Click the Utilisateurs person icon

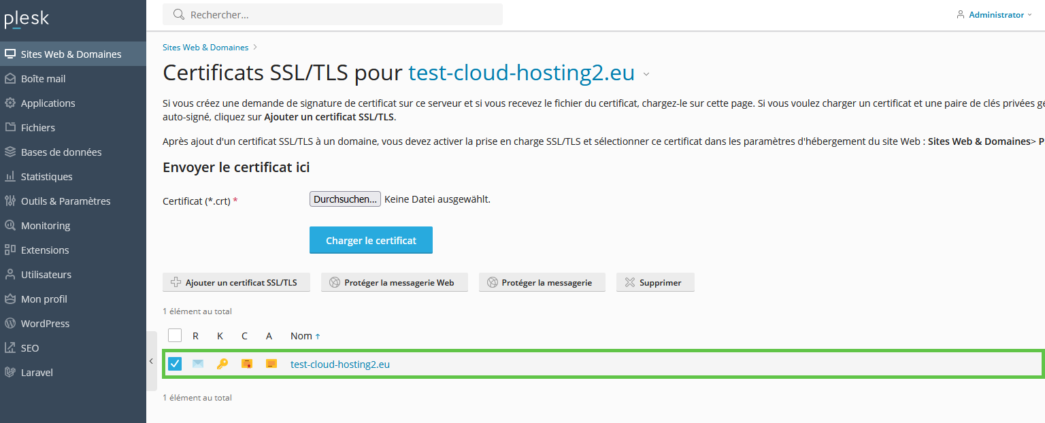[10, 274]
